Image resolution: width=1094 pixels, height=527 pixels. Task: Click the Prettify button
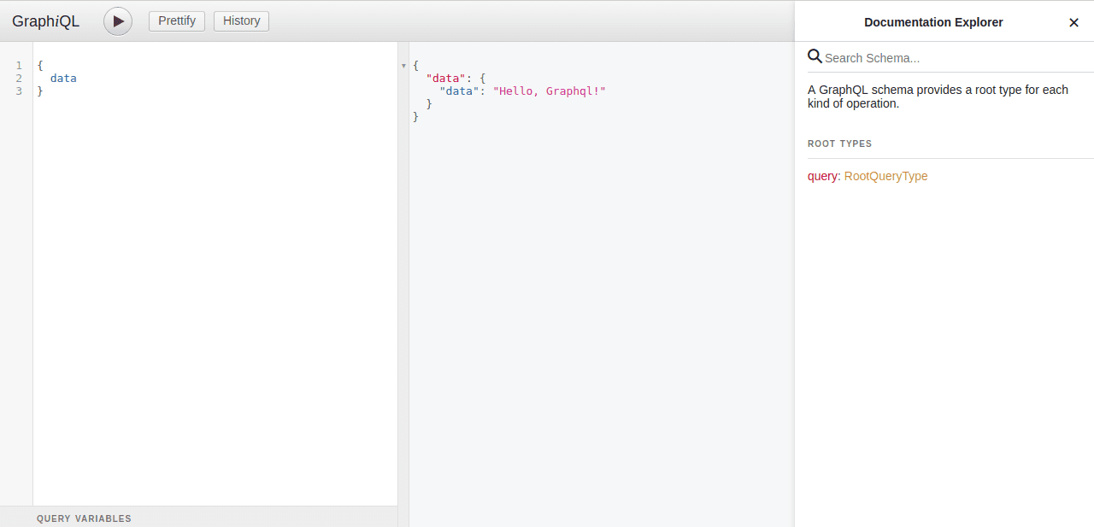(x=176, y=20)
